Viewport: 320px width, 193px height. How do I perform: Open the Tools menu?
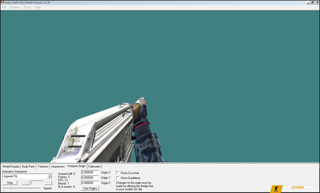[x=27, y=7]
